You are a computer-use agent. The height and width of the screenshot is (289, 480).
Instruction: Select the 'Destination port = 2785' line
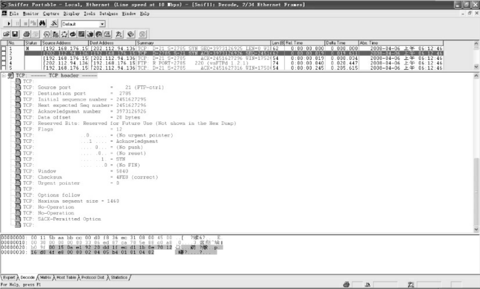(77, 93)
